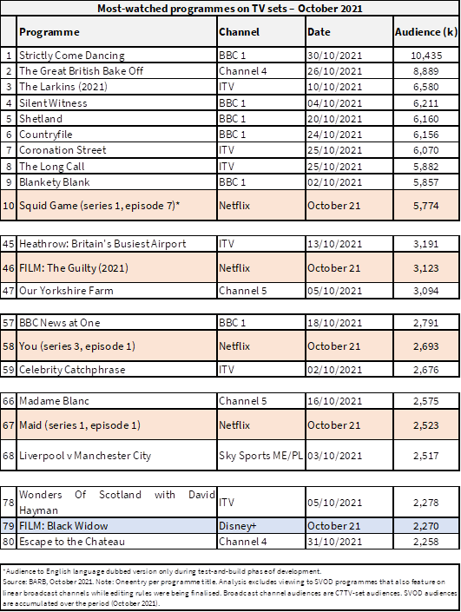The height and width of the screenshot is (612, 461).
Task: Select rank number 46 cell
Action: (x=8, y=267)
